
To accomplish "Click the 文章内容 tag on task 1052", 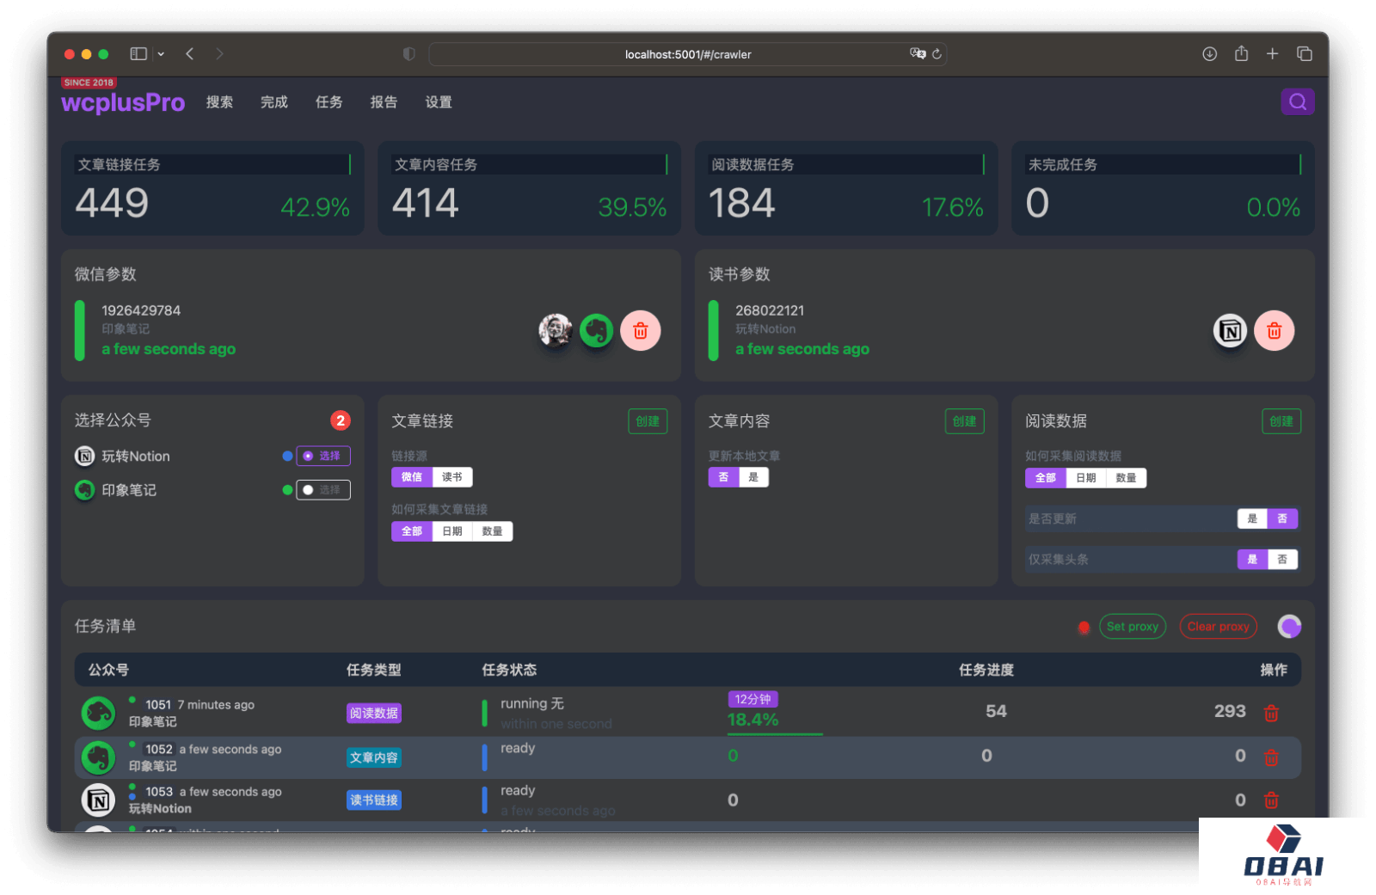I will (x=374, y=757).
